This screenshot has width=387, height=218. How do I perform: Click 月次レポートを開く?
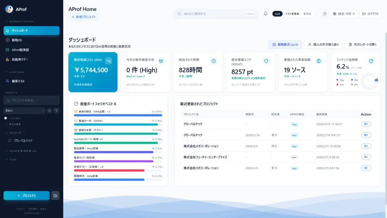point(363,44)
